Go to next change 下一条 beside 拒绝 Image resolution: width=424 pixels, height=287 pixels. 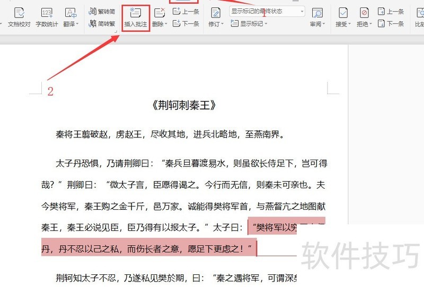click(391, 24)
